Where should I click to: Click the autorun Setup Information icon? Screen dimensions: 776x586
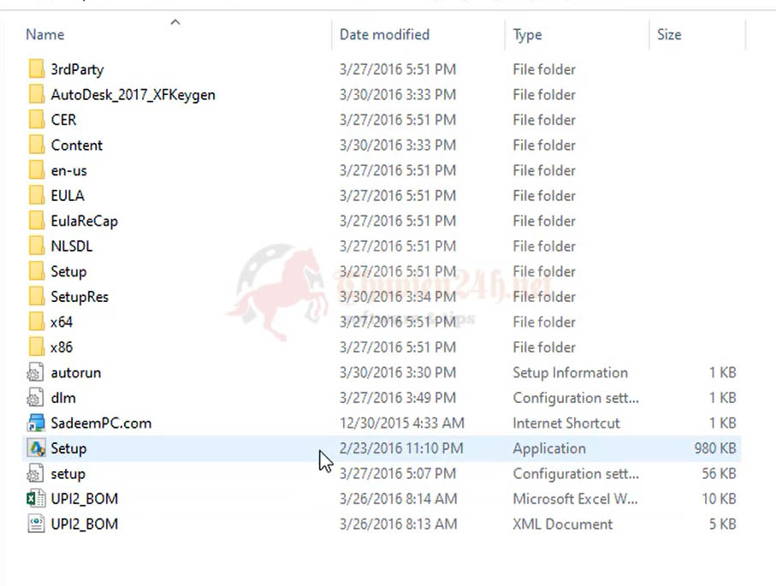[x=36, y=372]
